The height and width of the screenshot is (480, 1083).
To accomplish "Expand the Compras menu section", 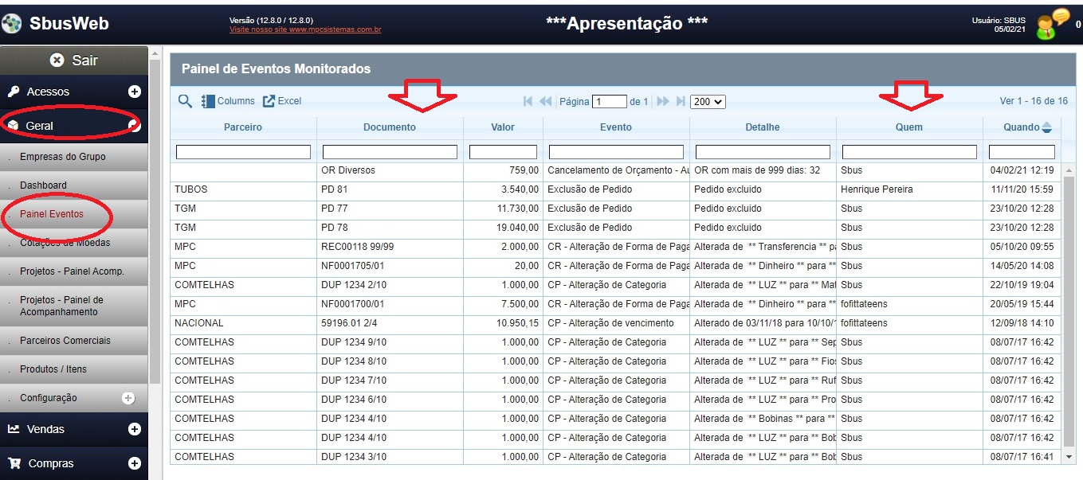I will point(134,463).
